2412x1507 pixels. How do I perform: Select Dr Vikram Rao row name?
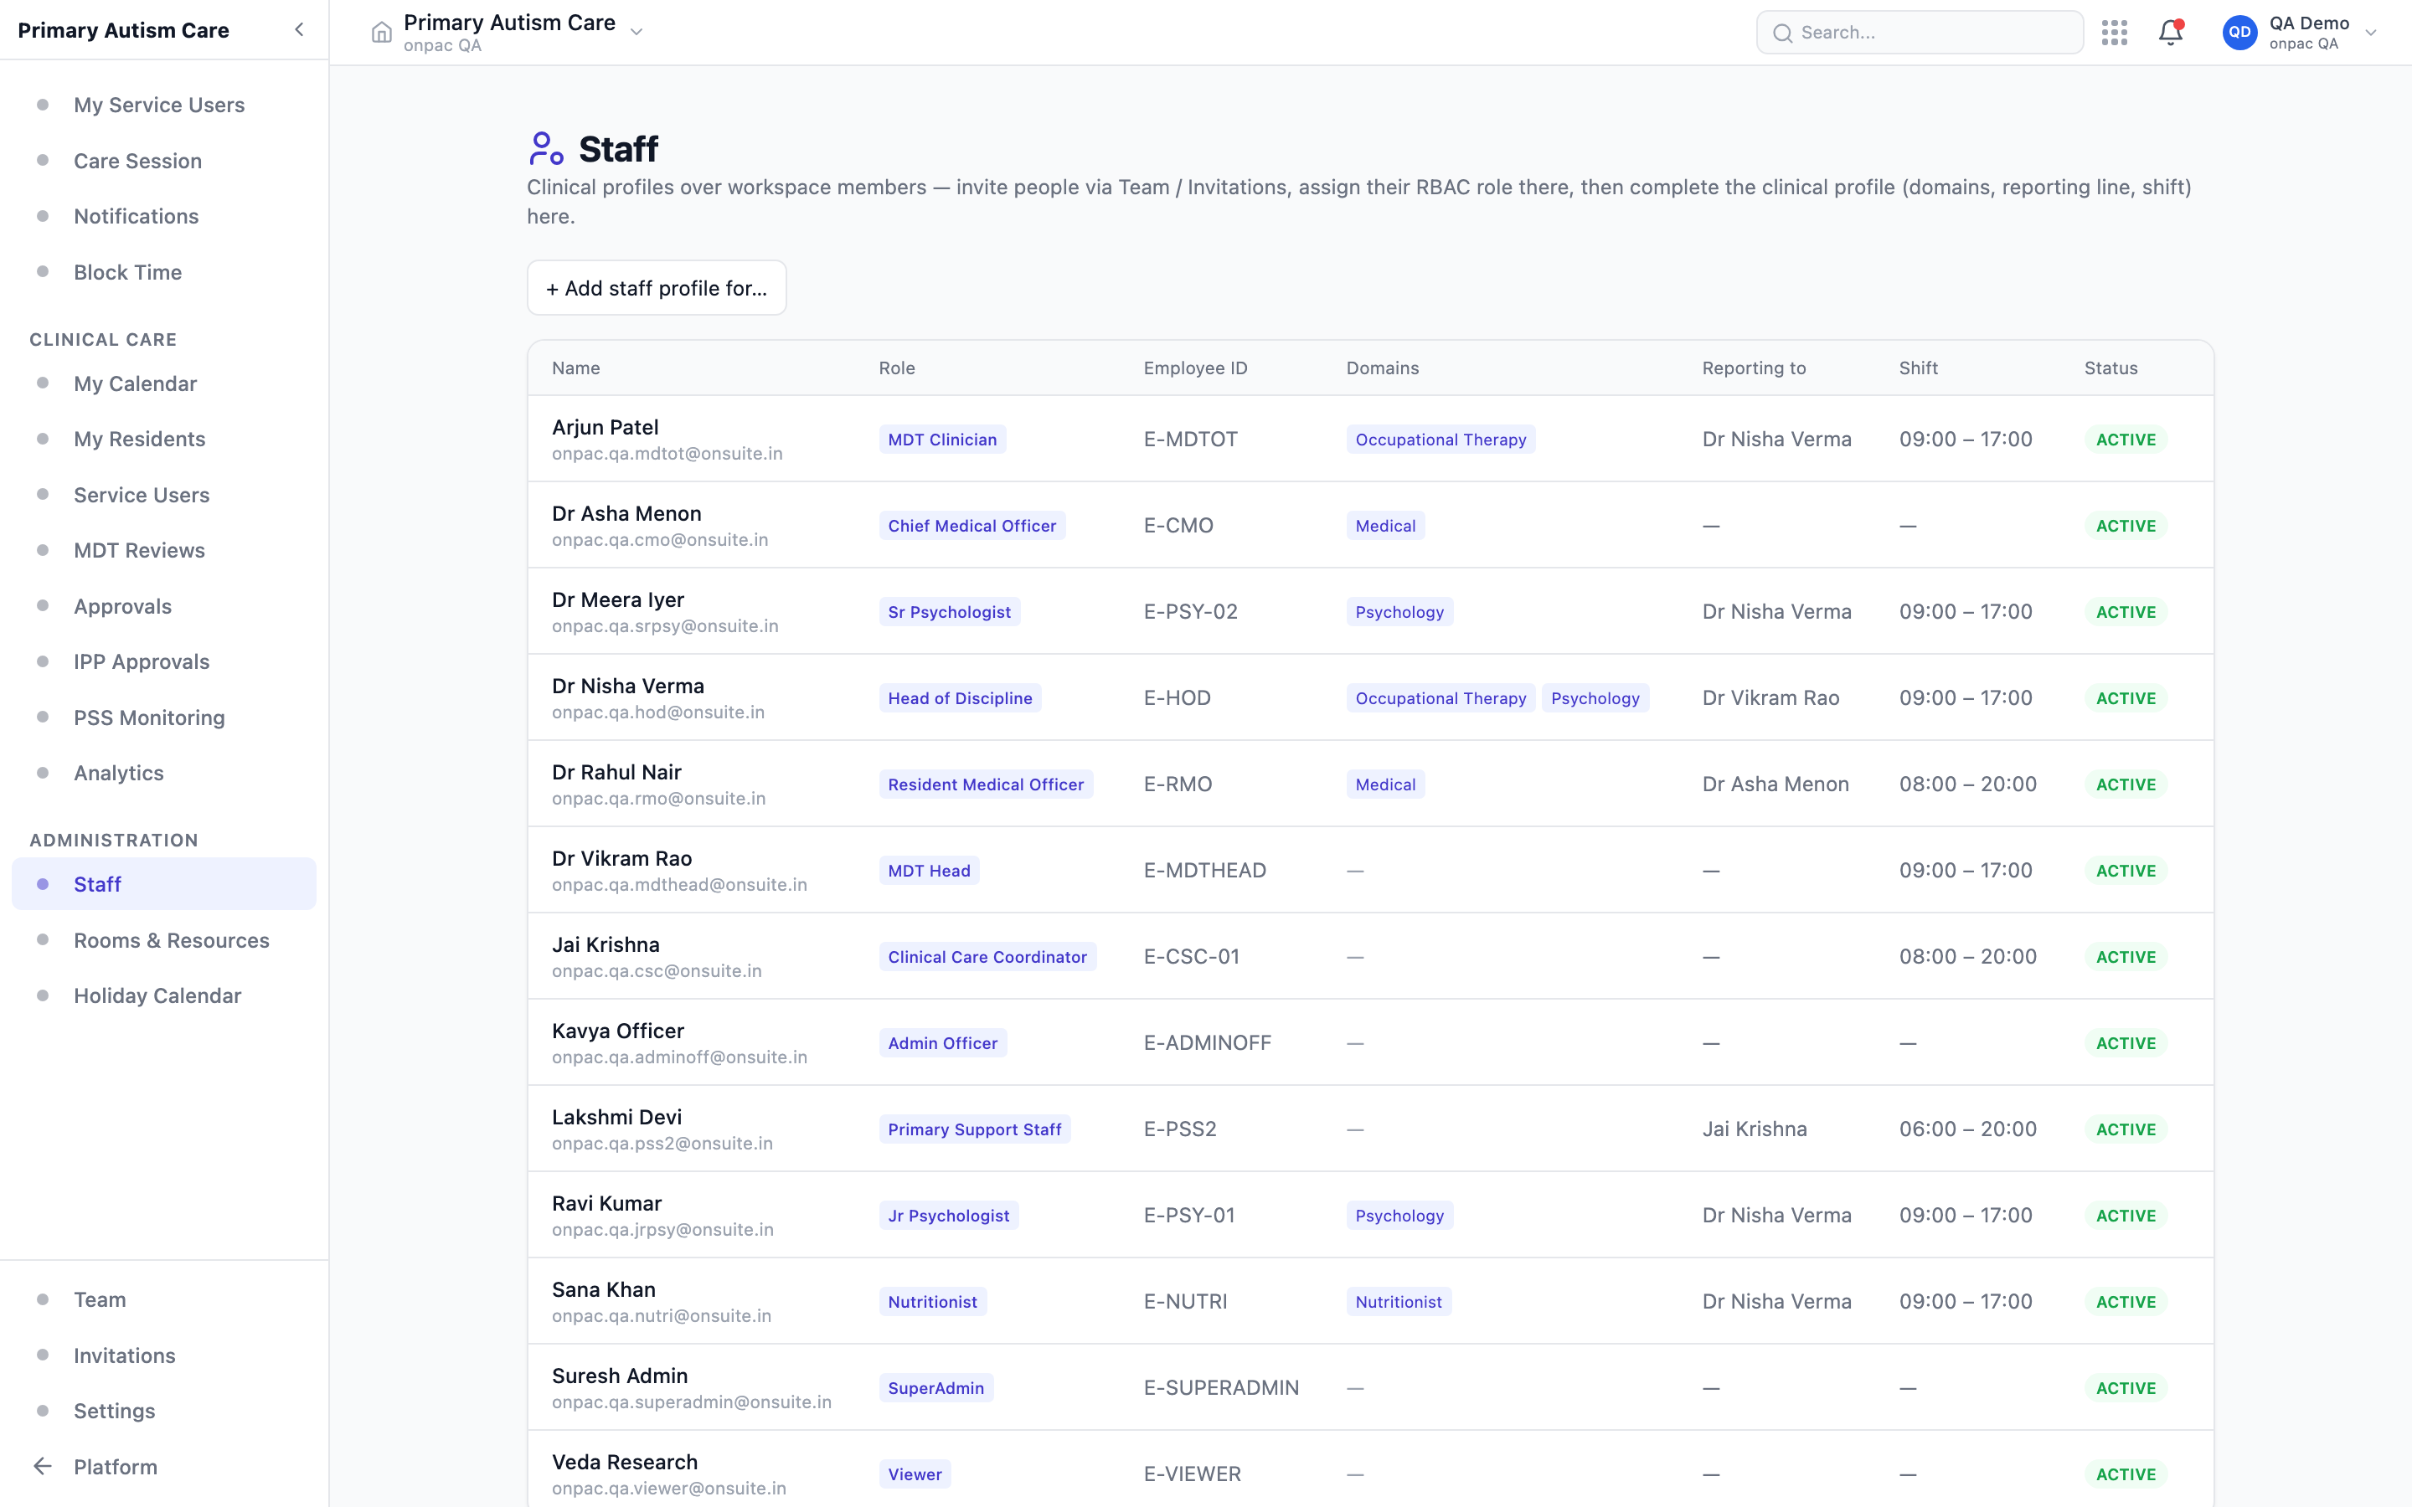(x=622, y=858)
